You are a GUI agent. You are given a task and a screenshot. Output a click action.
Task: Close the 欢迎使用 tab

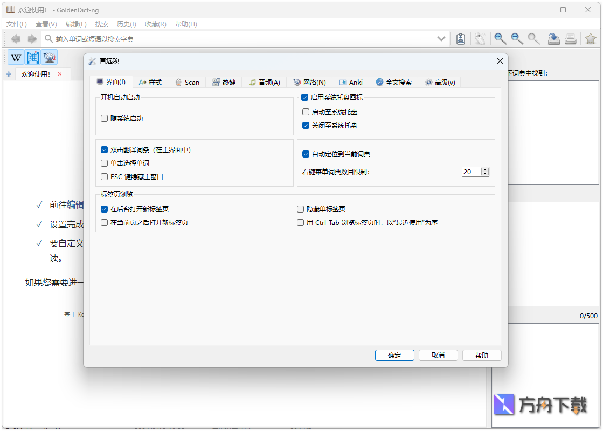click(59, 74)
